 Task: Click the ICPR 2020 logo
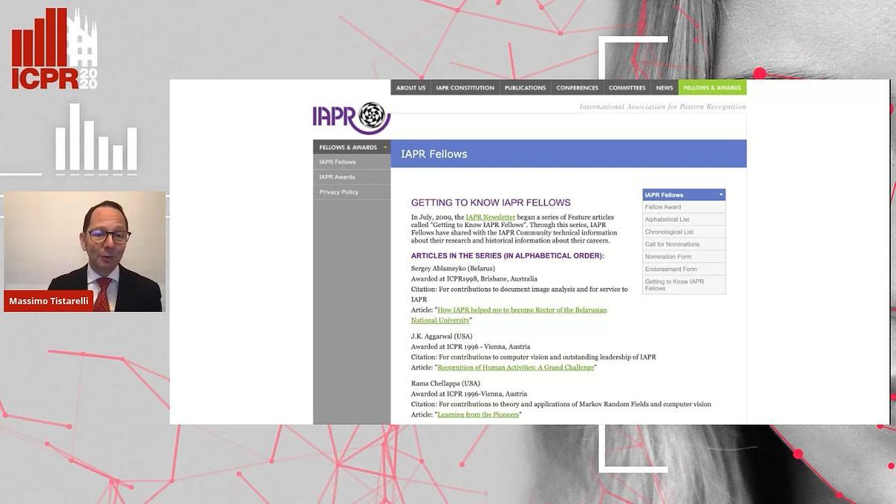55,49
